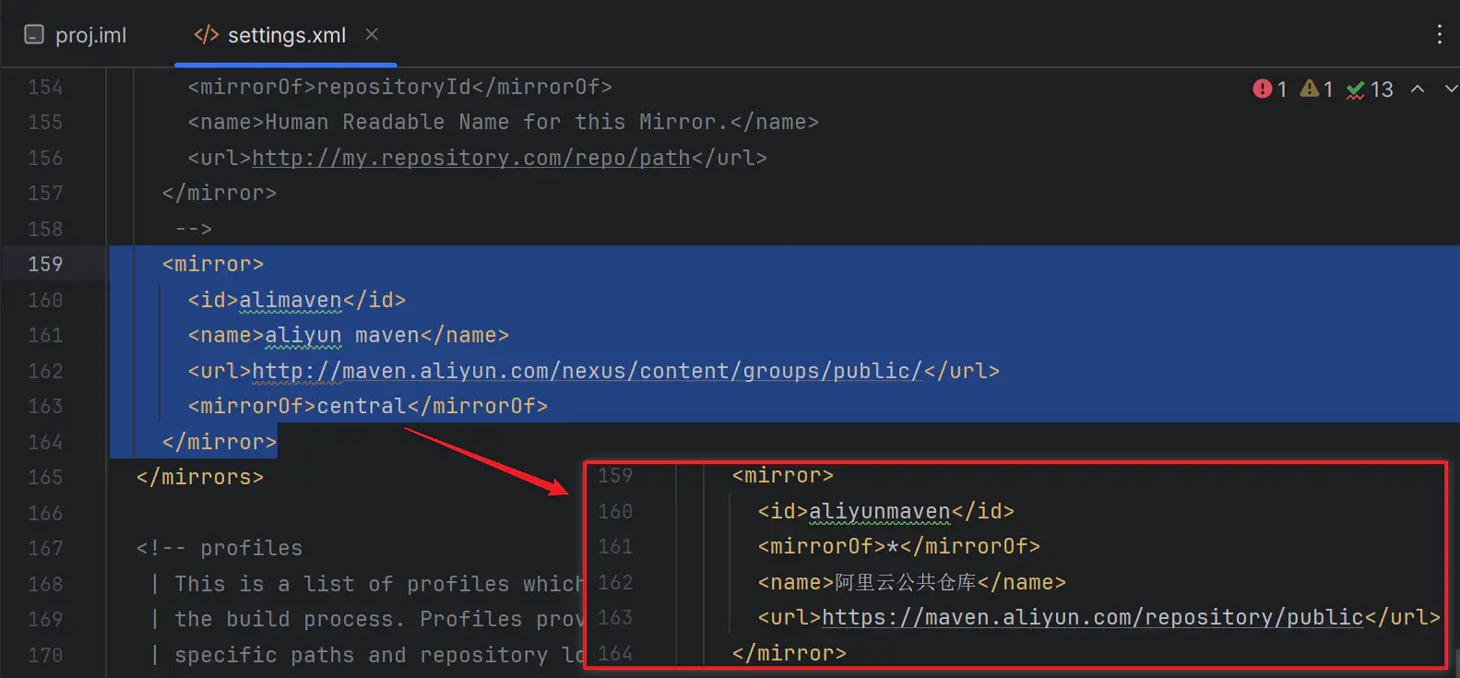The width and height of the screenshot is (1460, 678).
Task: Click the '<!-- profiles' comment line
Action: click(220, 549)
